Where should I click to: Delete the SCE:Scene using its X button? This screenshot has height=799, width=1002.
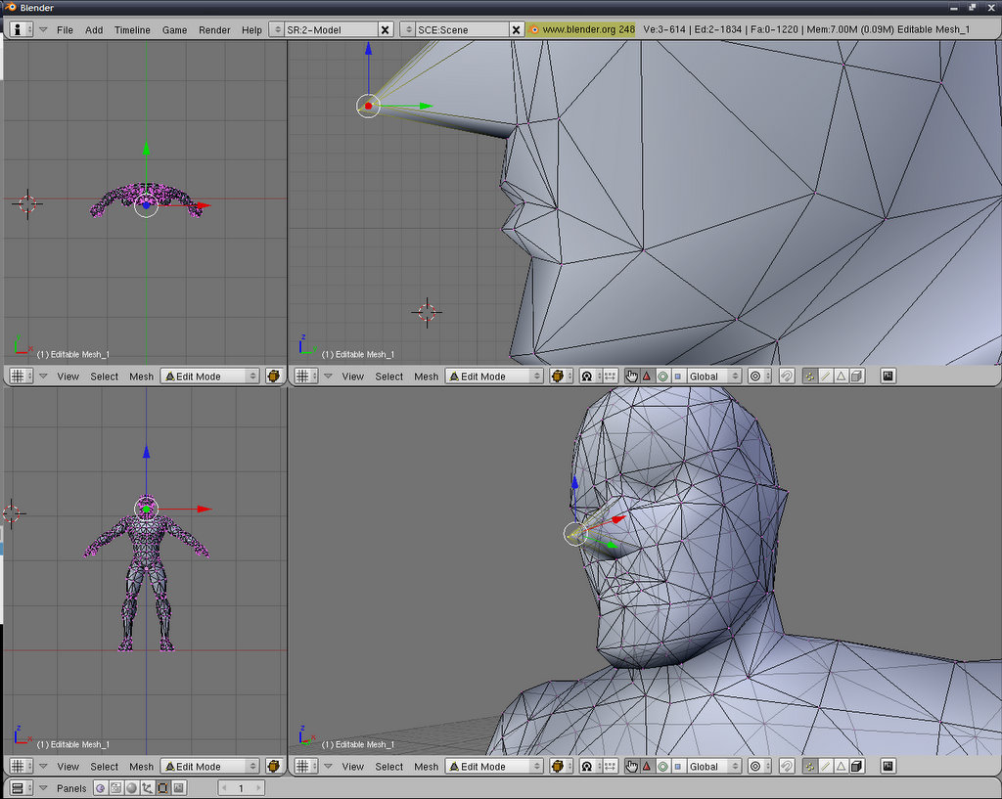click(x=516, y=29)
